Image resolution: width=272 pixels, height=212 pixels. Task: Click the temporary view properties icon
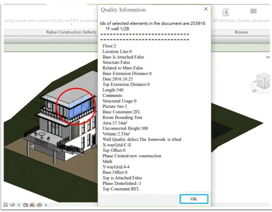click(26, 205)
